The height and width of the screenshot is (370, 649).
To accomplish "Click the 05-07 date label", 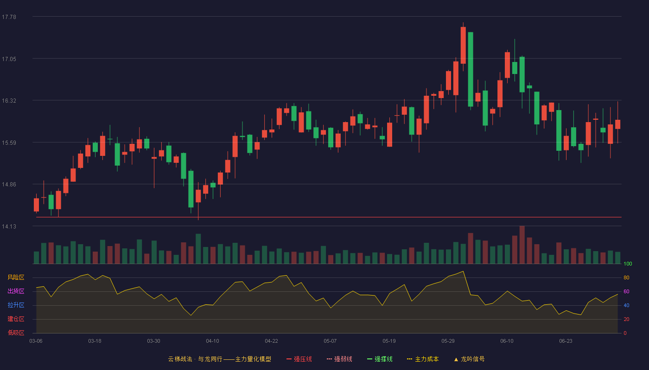I will click(x=330, y=341).
